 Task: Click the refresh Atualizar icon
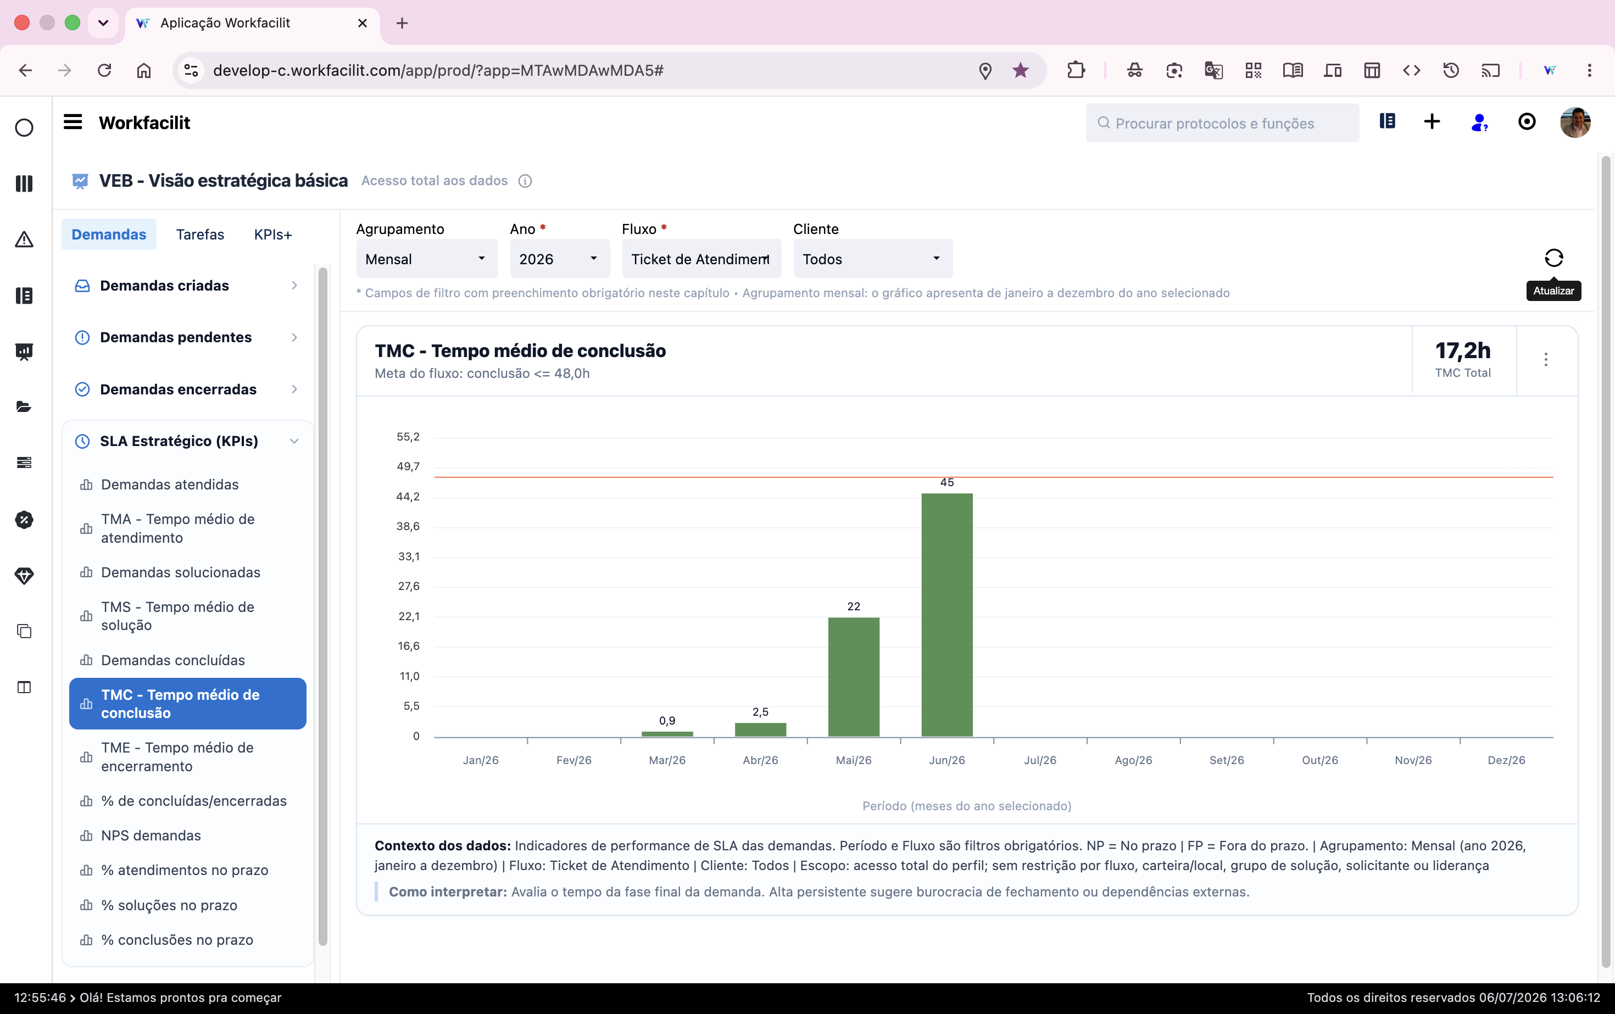pyautogui.click(x=1553, y=258)
